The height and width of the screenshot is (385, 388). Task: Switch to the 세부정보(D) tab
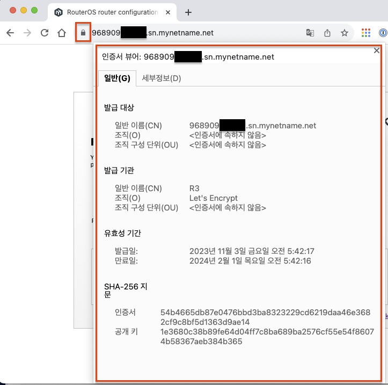click(162, 78)
